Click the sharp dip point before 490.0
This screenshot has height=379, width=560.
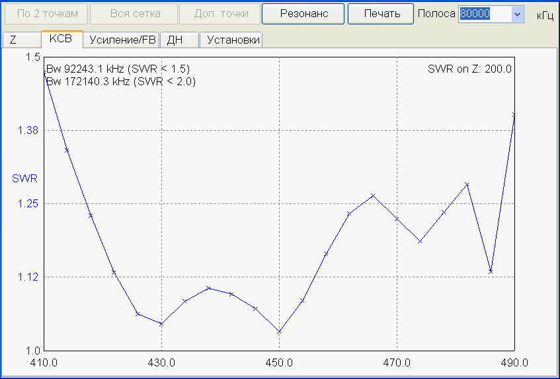[491, 271]
